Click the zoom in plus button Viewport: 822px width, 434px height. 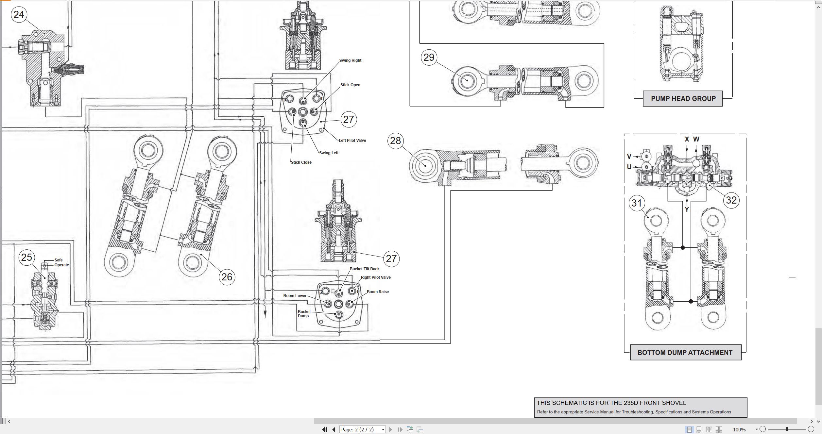pos(811,429)
